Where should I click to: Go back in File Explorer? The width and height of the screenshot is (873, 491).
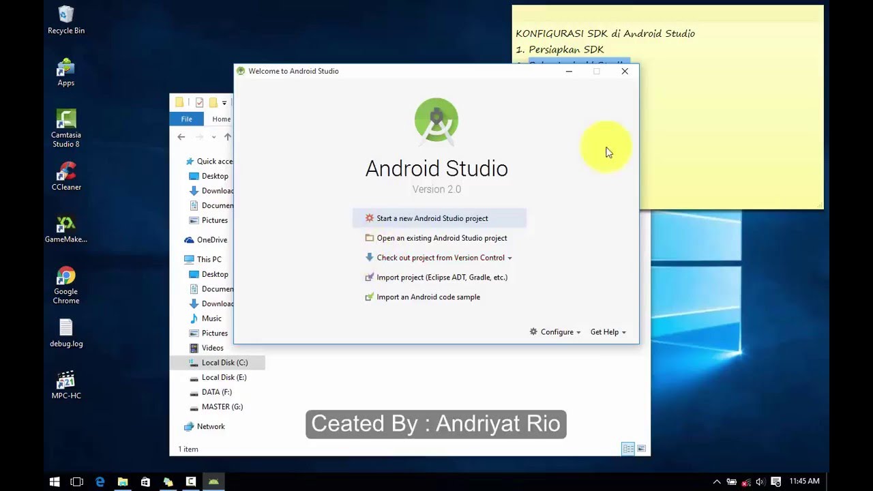[x=181, y=137]
